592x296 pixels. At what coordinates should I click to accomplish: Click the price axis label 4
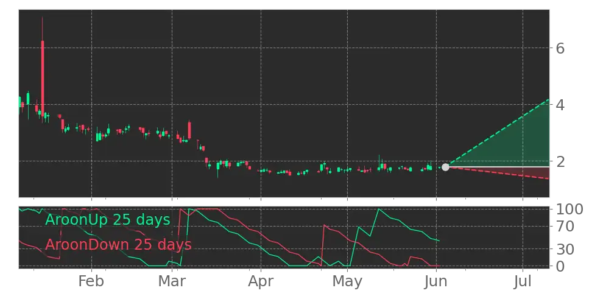pos(560,105)
